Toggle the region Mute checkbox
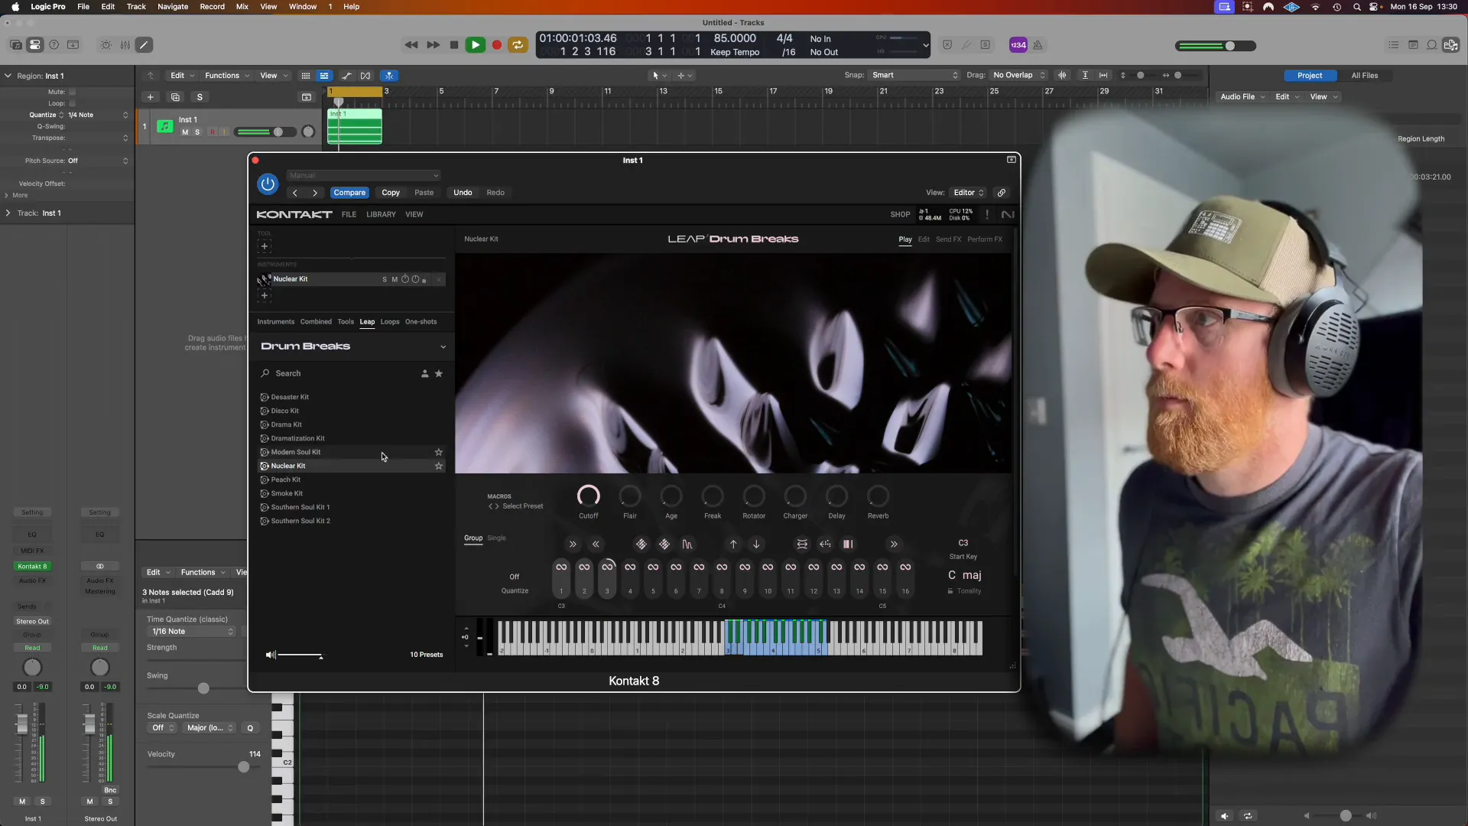 tap(72, 92)
